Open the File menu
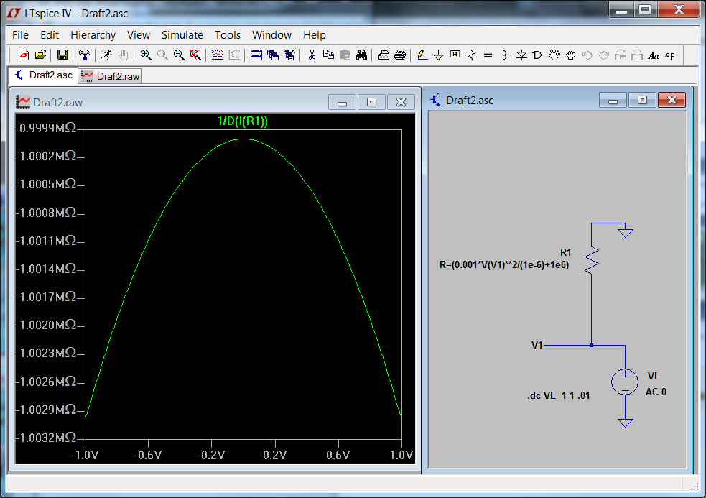 pyautogui.click(x=20, y=35)
